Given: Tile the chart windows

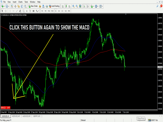Looking at the screenshot, I should tap(80, 6).
